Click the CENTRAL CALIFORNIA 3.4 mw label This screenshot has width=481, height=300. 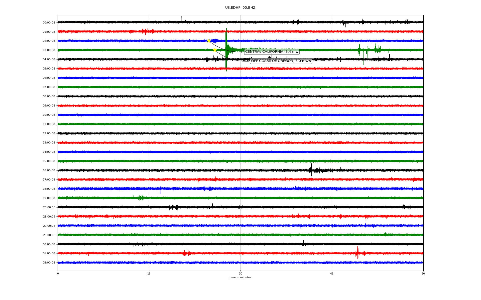coord(272,52)
